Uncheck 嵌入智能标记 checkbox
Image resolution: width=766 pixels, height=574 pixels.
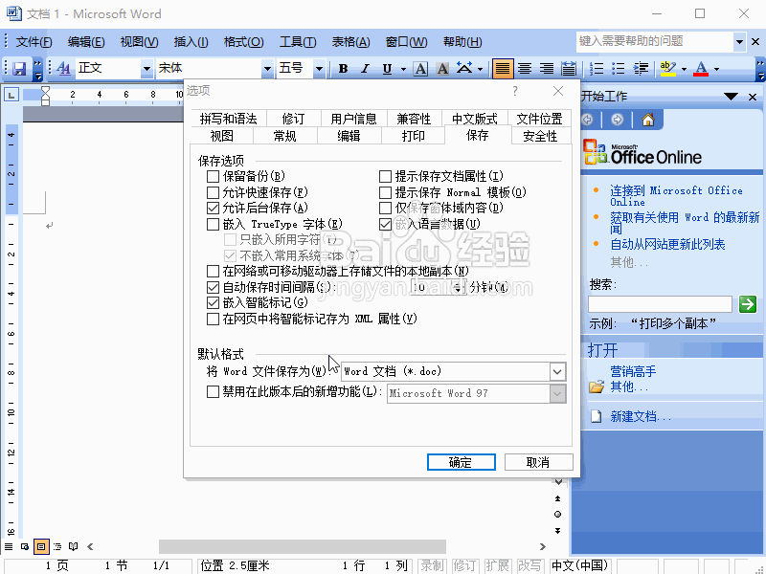pos(213,303)
